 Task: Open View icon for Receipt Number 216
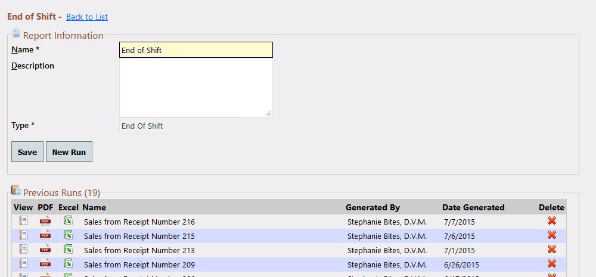24,221
